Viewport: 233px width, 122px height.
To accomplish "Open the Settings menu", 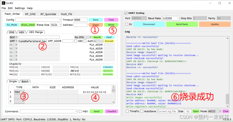I will pos(20,8).
